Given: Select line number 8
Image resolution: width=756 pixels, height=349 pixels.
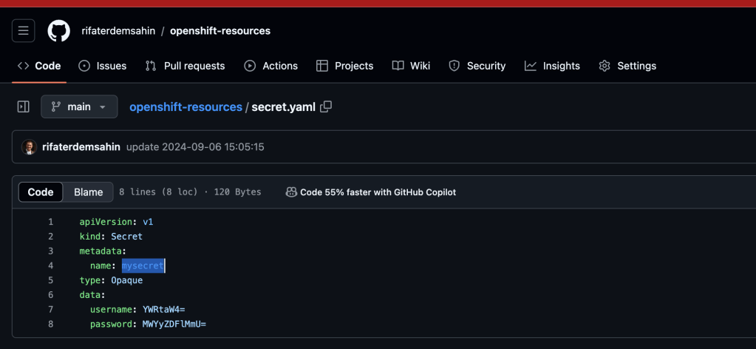Looking at the screenshot, I should (51, 324).
